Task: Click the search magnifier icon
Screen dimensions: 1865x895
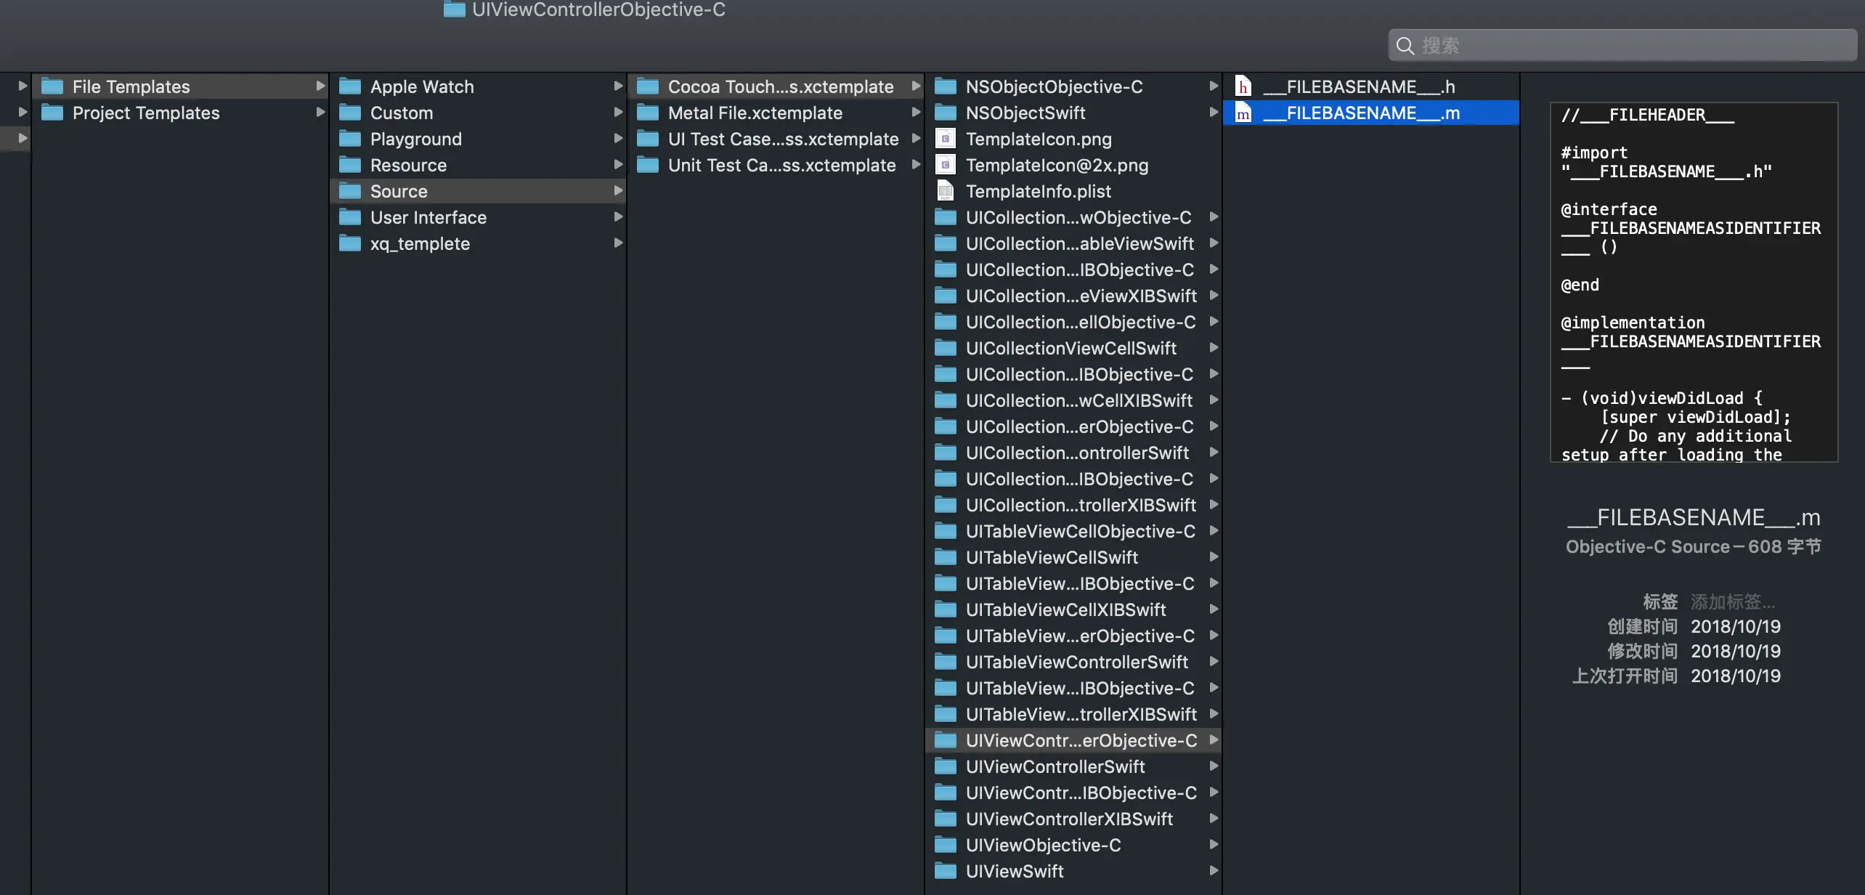Action: pos(1405,46)
